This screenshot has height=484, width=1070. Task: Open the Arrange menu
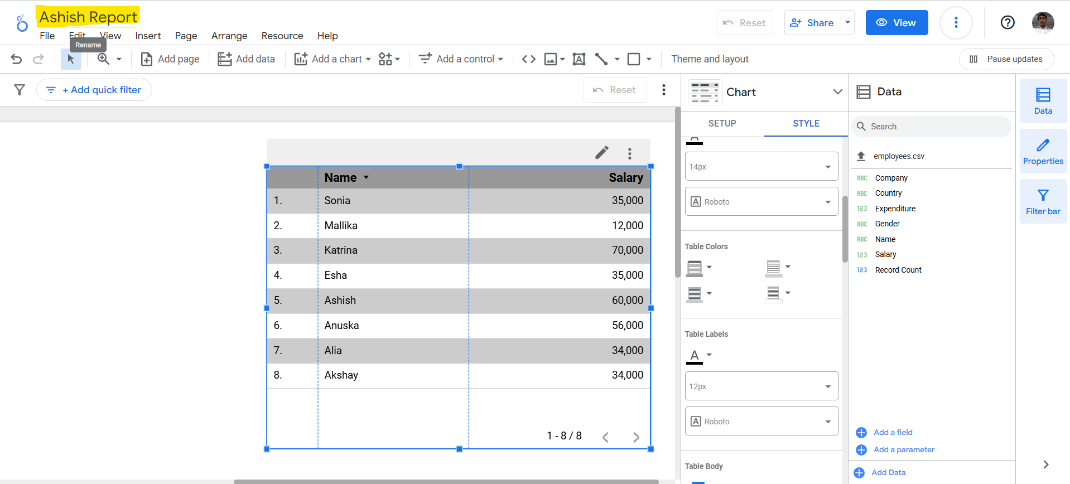point(229,36)
